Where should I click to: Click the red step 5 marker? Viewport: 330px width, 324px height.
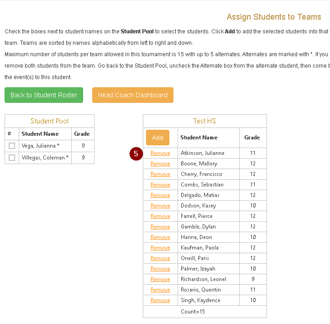[136, 154]
